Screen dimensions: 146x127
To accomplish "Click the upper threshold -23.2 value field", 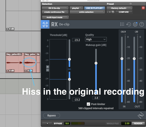I will pos(76,40).
